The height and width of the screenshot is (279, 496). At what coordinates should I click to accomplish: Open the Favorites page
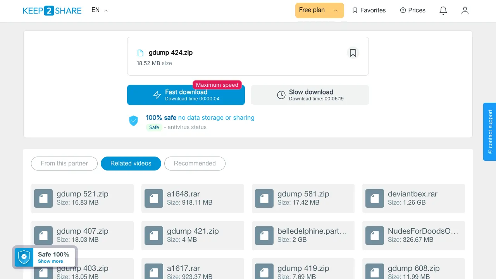369,10
